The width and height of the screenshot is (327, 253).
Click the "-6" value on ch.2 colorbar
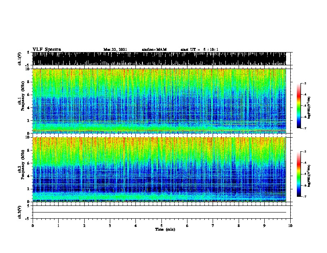(304, 185)
